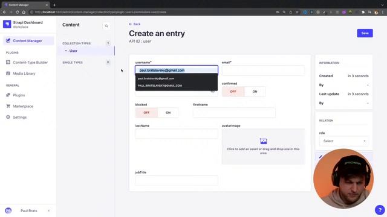Click browser profile avatar icon

point(376,12)
